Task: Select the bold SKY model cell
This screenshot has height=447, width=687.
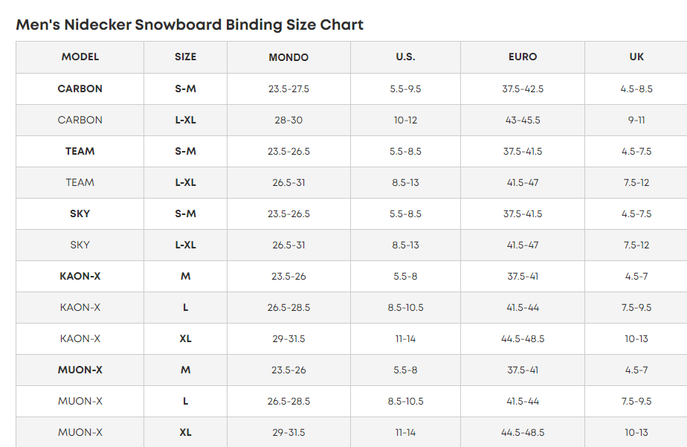Action: pos(80,213)
